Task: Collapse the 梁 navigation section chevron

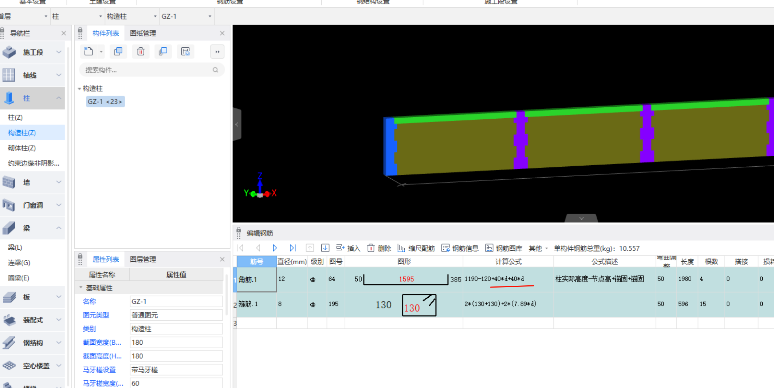Action: coord(59,228)
